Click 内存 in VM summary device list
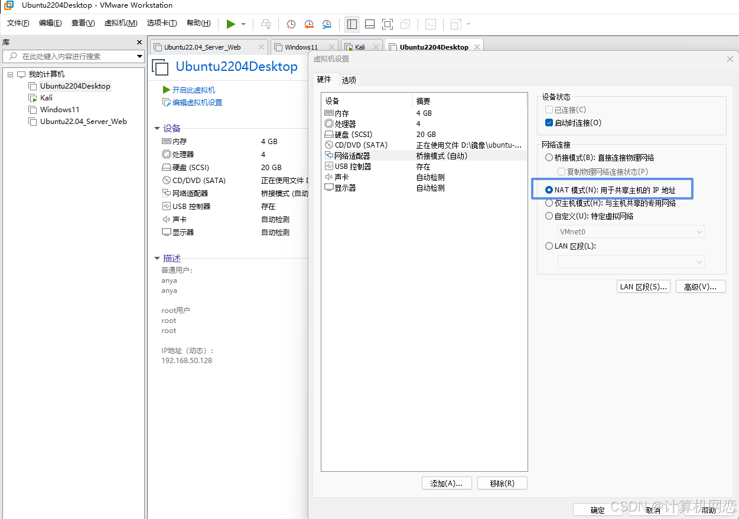 click(x=180, y=141)
